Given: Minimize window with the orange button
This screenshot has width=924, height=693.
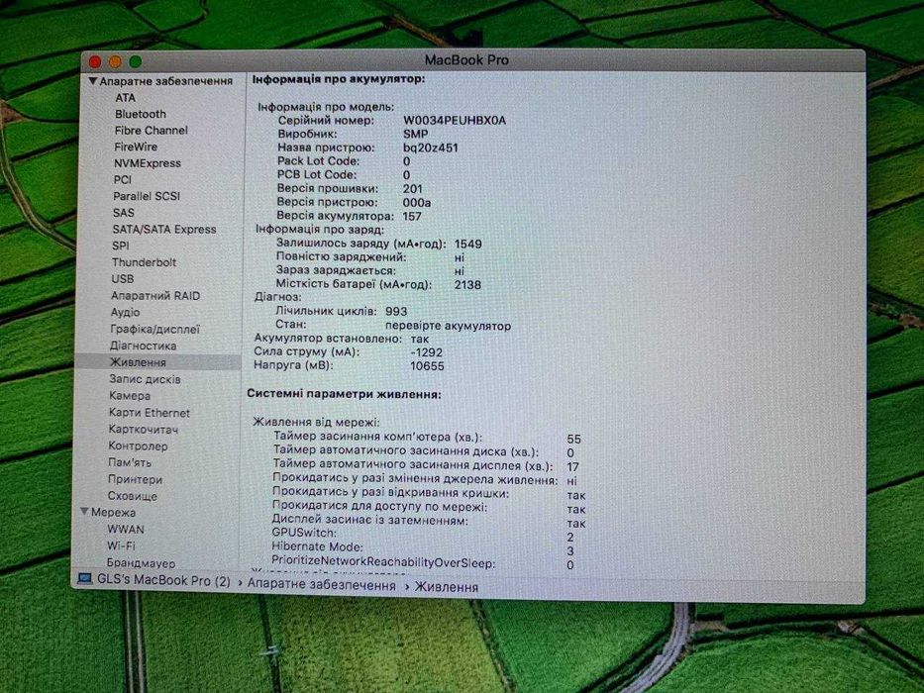Looking at the screenshot, I should pyautogui.click(x=115, y=61).
